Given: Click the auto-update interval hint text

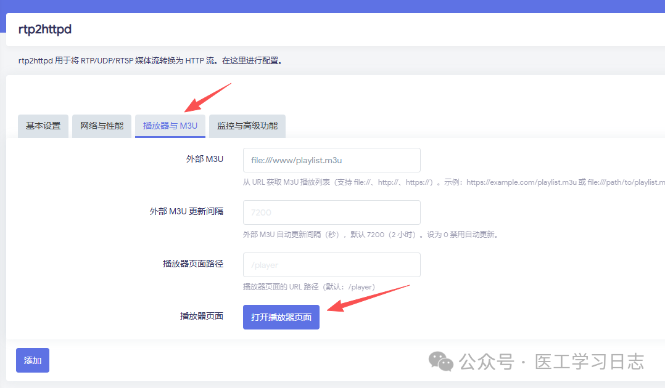Looking at the screenshot, I should [370, 235].
